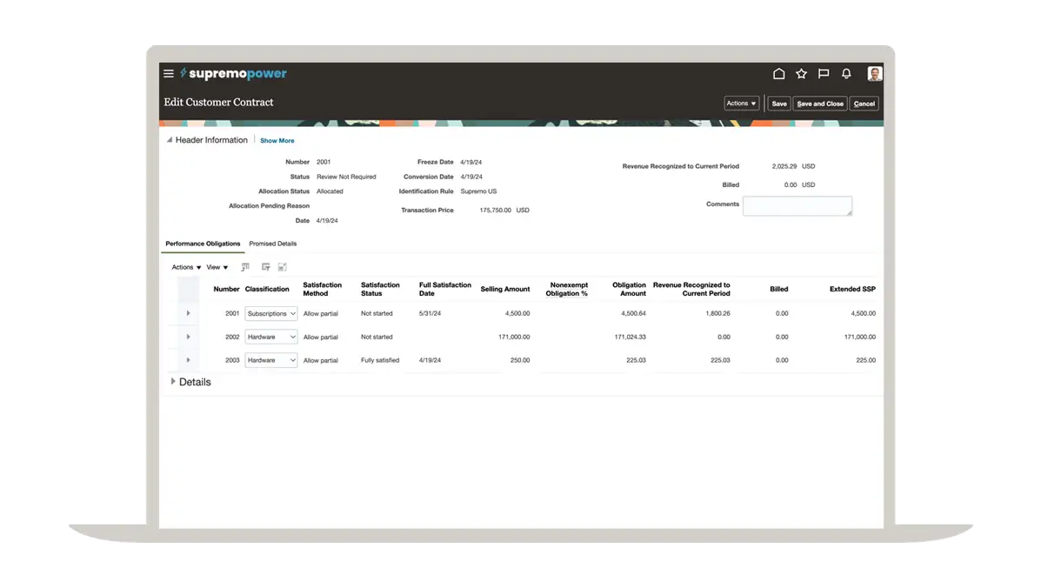Open user profile avatar menu
This screenshot has width=1041, height=588.
(x=874, y=74)
